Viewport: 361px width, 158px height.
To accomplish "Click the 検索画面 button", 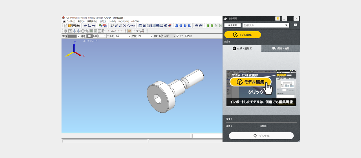I will tap(232, 25).
